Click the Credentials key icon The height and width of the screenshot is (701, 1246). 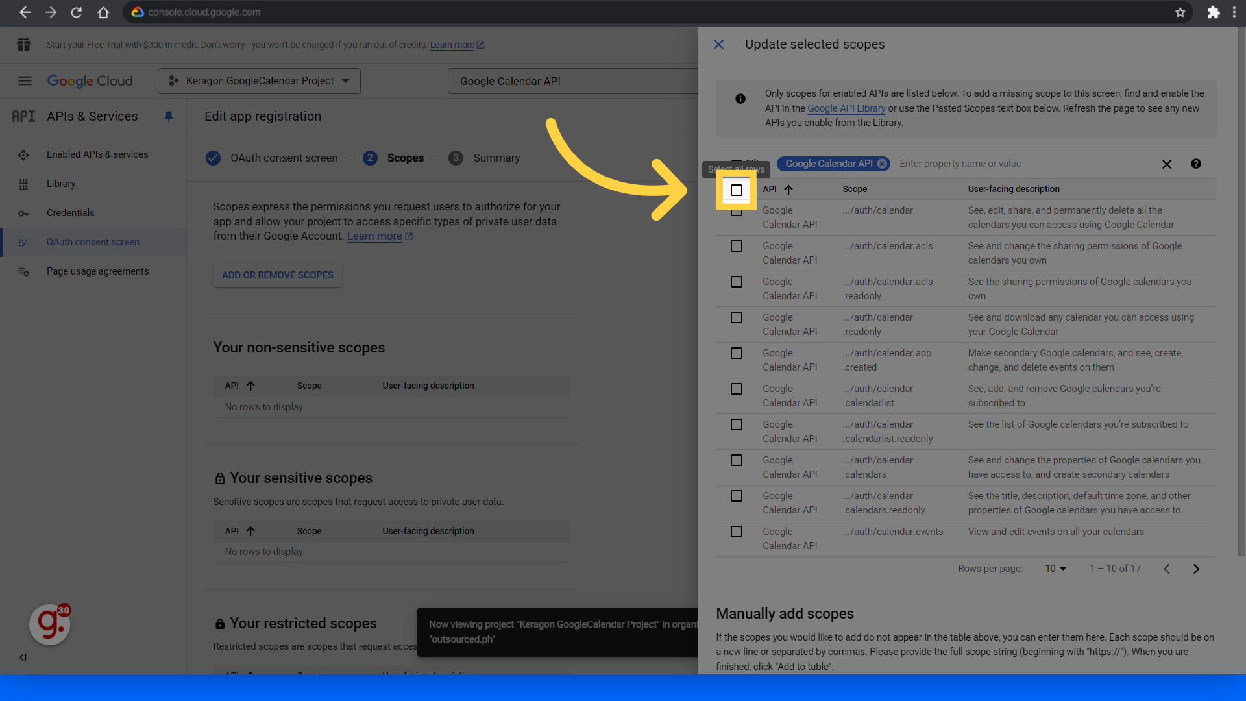pyautogui.click(x=23, y=213)
